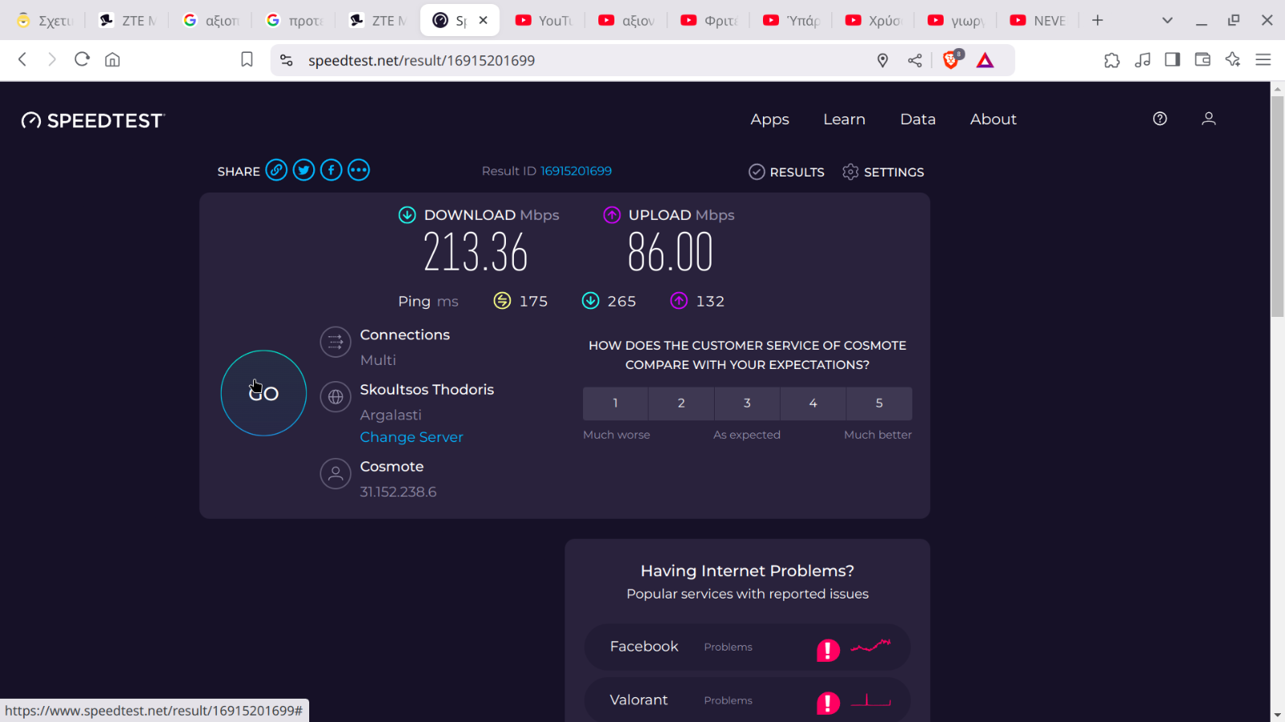1285x722 pixels.
Task: Open the Data menu
Action: coord(918,119)
